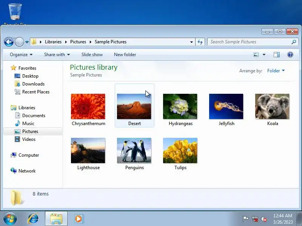Toggle the preview pane
This screenshot has width=302, height=226.
pyautogui.click(x=277, y=55)
